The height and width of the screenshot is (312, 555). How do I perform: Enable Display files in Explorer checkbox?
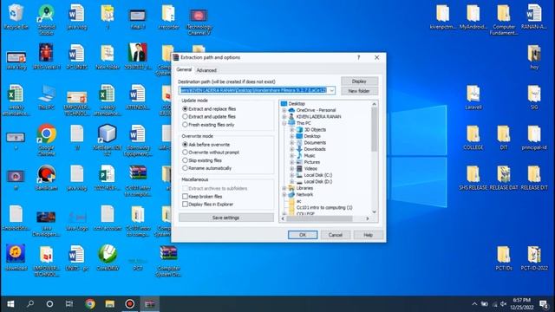tap(185, 205)
